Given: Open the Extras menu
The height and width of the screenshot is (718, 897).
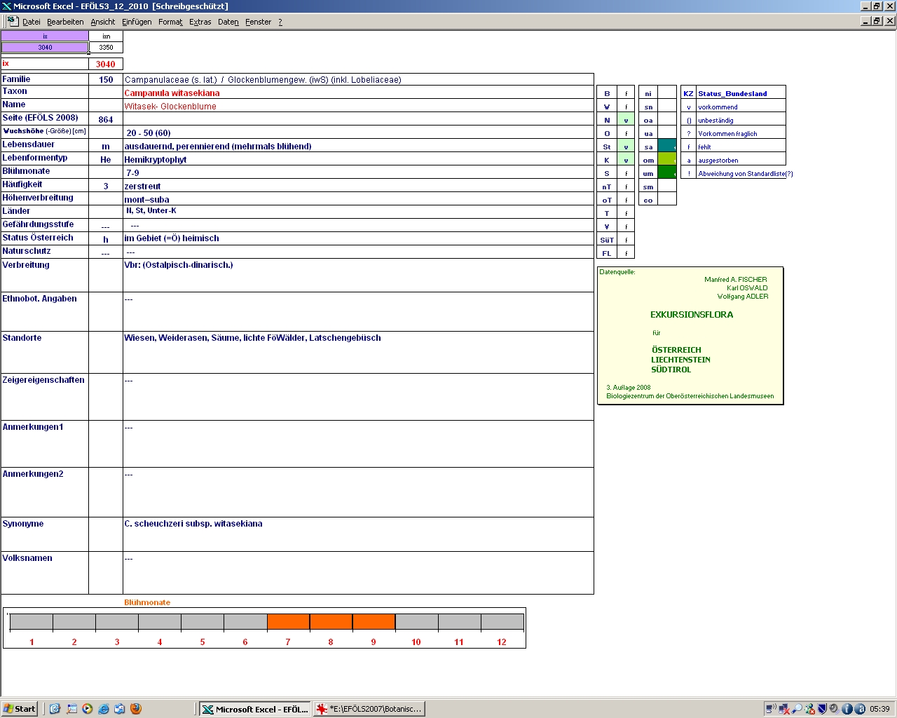Looking at the screenshot, I should point(200,22).
